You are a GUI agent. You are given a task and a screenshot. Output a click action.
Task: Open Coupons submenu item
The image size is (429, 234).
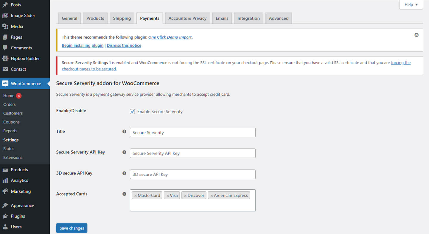[x=11, y=122]
